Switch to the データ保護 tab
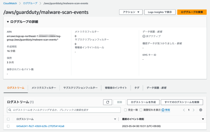The image size is (210, 132). 156,88
